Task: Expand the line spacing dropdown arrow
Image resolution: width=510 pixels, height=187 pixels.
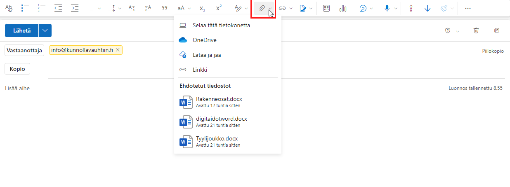Action: (120, 8)
